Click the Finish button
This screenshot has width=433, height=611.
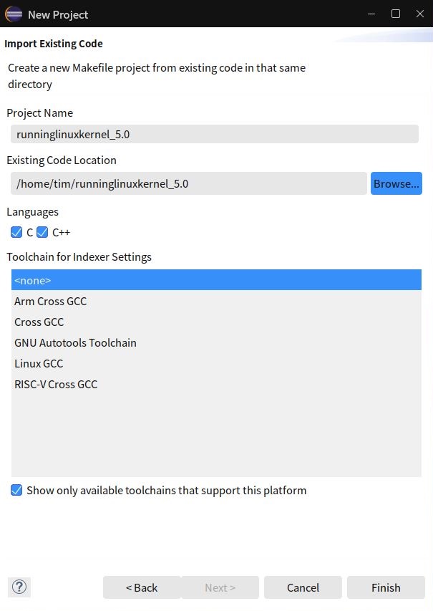pos(386,587)
